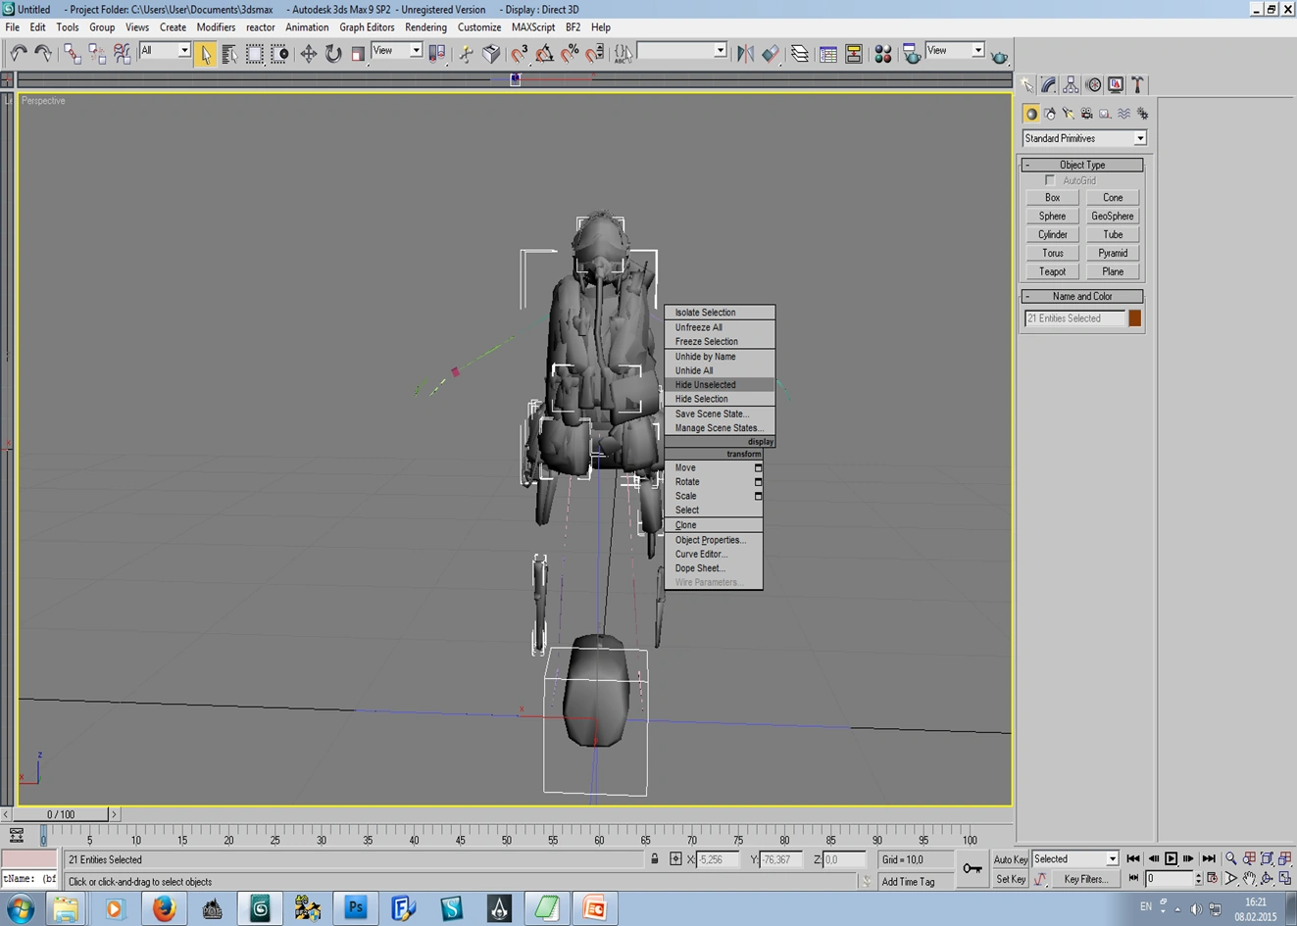Open the Material Editor from toolbar
The height and width of the screenshot is (926, 1297).
[x=882, y=54]
